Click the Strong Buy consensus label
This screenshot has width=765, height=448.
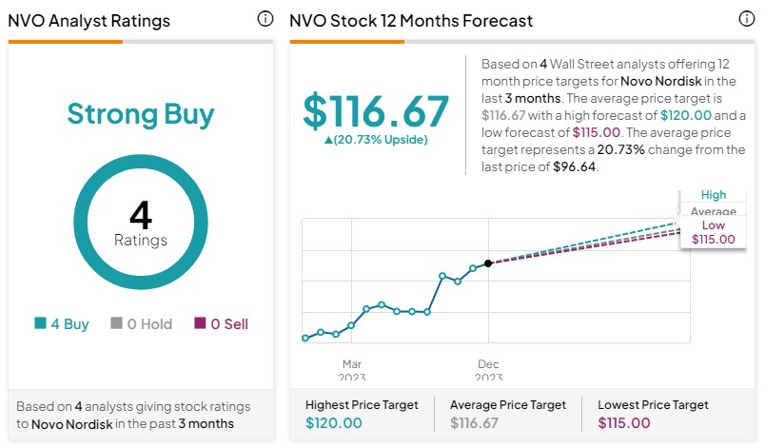[x=140, y=114]
